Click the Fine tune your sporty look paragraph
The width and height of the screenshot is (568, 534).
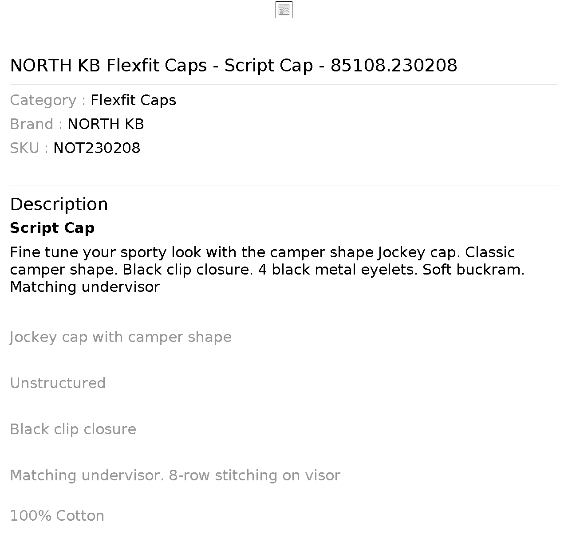267,270
